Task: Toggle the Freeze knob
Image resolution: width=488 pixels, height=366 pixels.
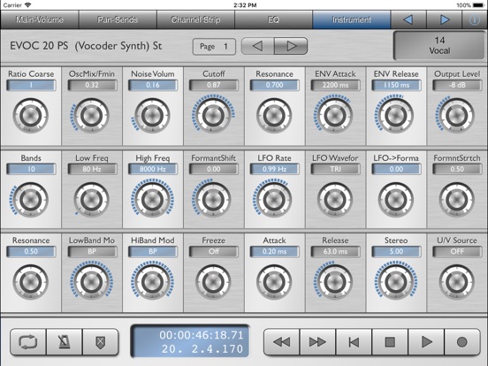Action: pos(214,282)
